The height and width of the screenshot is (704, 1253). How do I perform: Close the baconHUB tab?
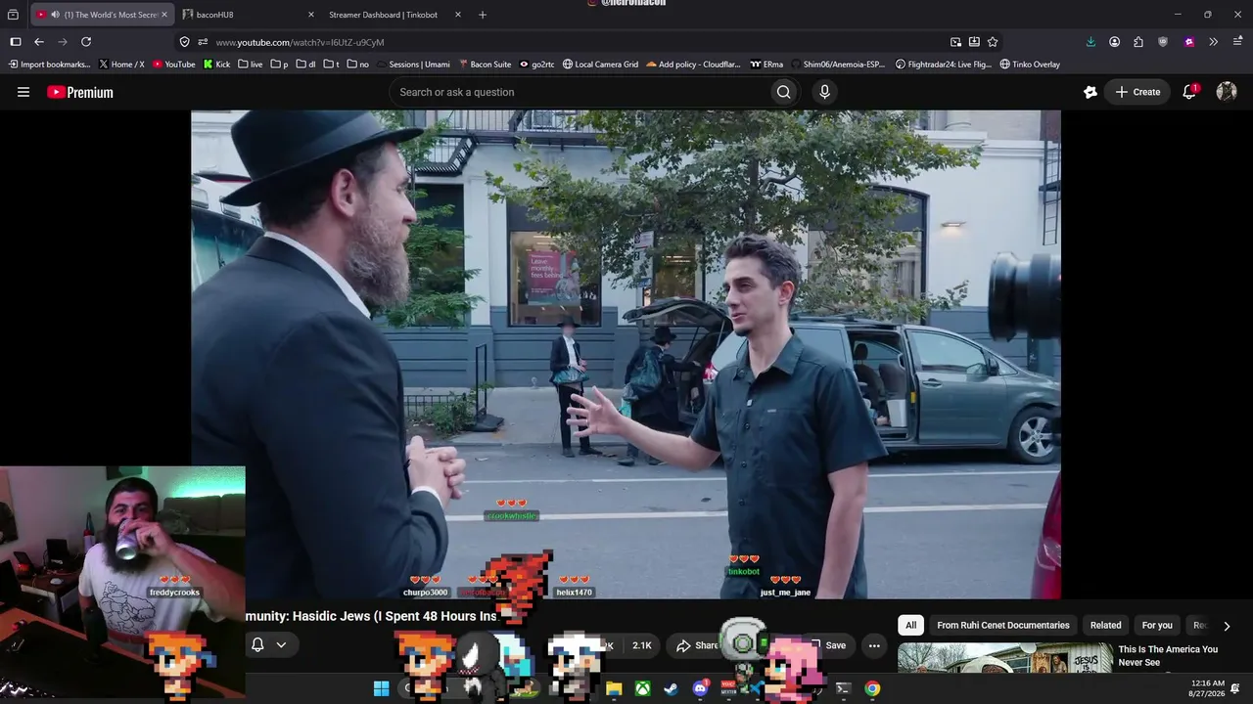pyautogui.click(x=311, y=15)
